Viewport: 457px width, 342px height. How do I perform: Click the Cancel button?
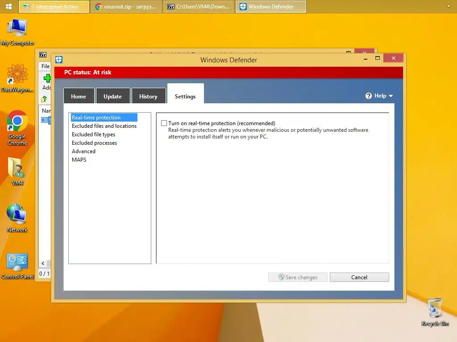click(x=359, y=277)
